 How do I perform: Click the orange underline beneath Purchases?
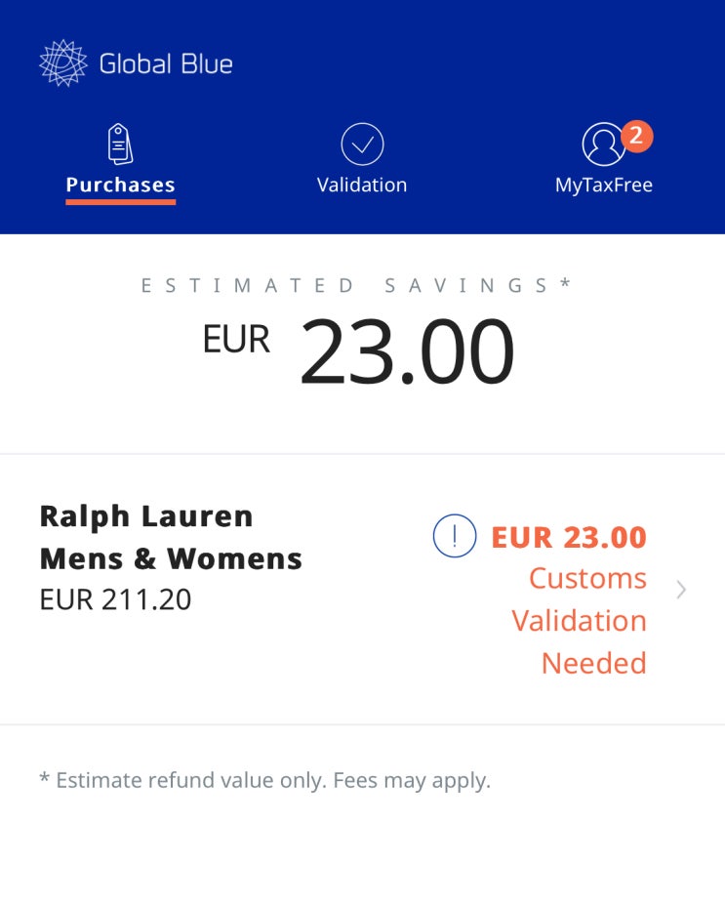[120, 202]
